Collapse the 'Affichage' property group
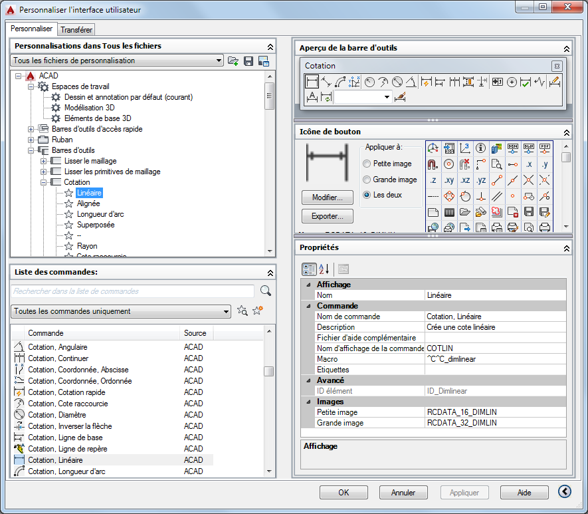 click(309, 285)
